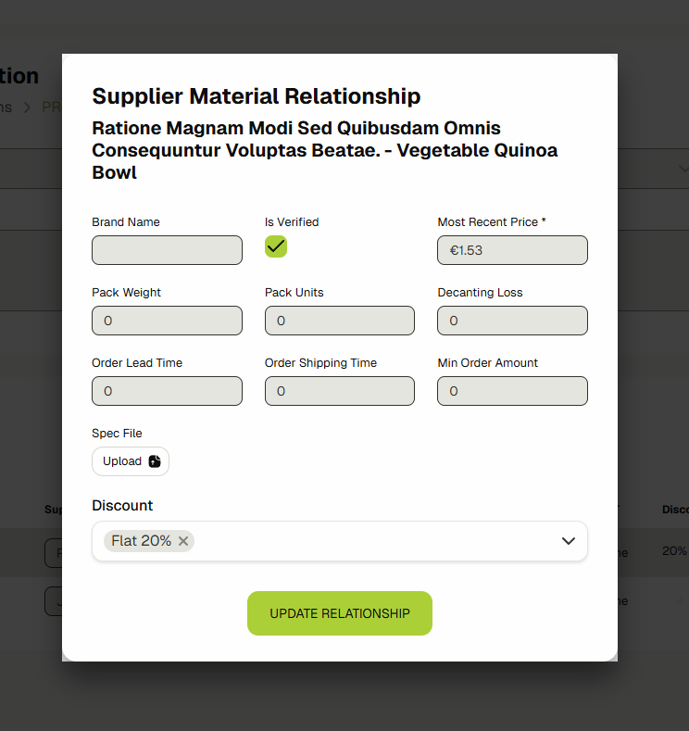Expand the Discount dropdown chevron

click(x=569, y=541)
